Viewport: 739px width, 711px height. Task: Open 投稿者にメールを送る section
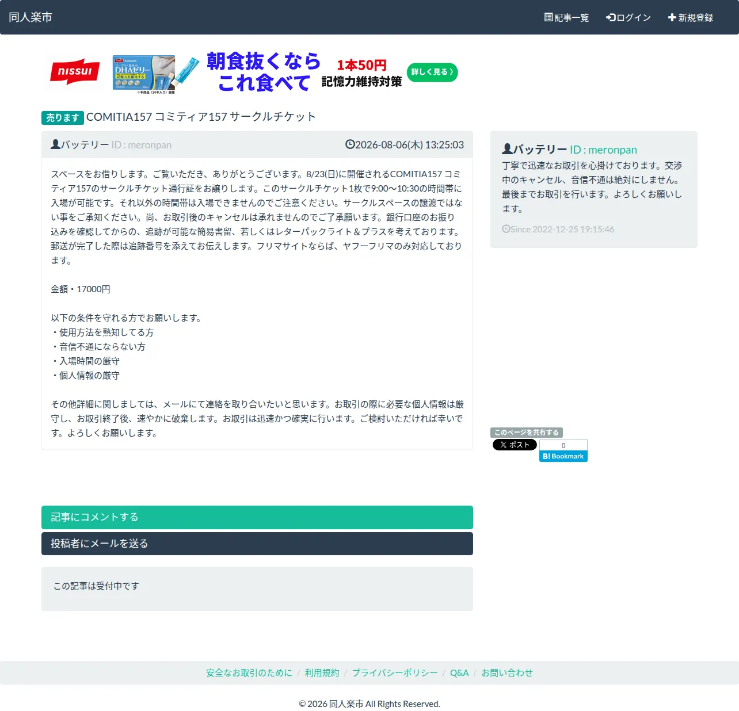point(257,544)
